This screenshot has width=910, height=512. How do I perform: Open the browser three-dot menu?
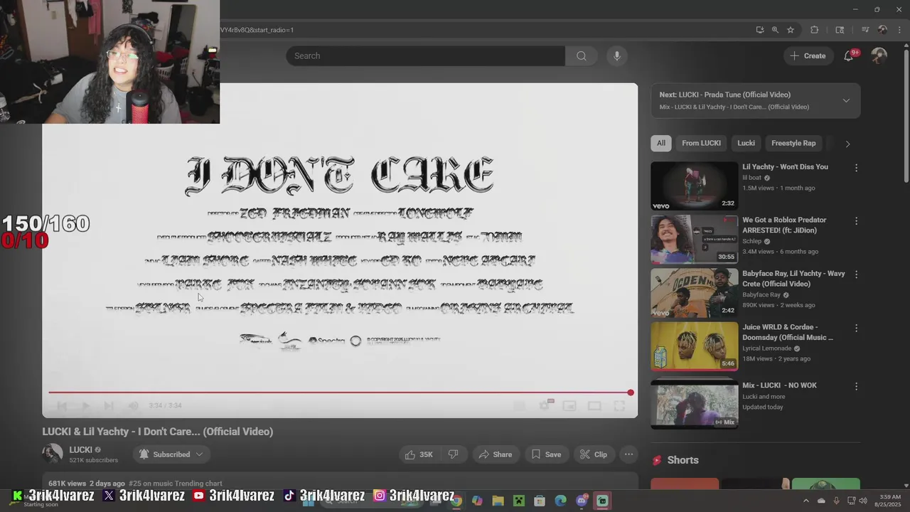point(898,30)
